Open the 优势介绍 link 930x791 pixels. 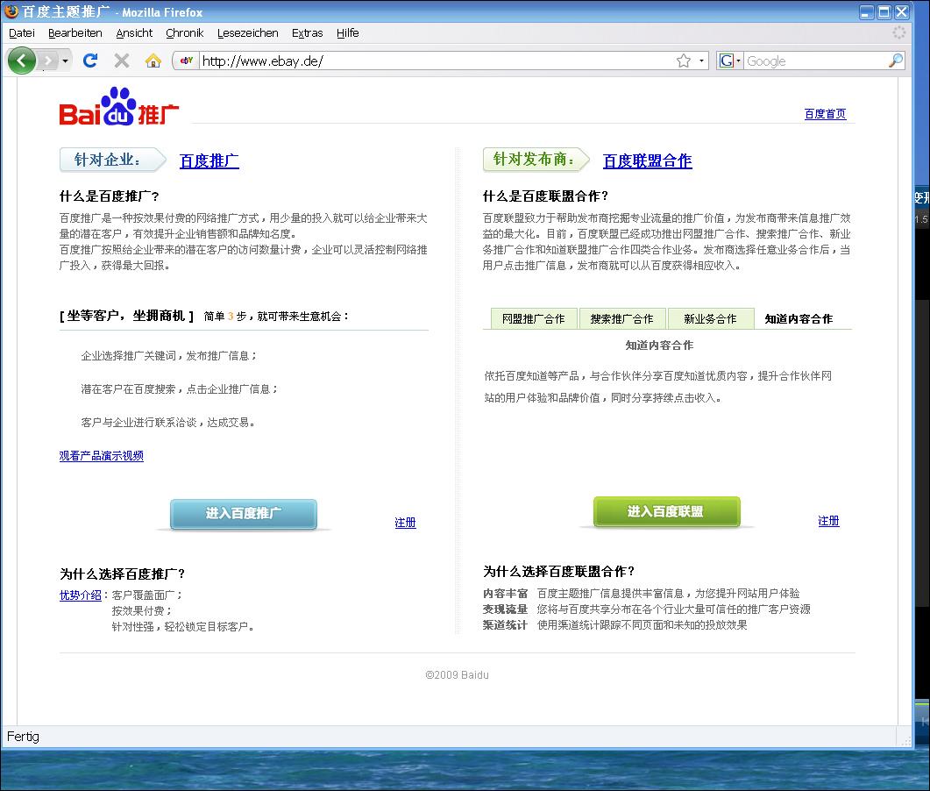[80, 595]
